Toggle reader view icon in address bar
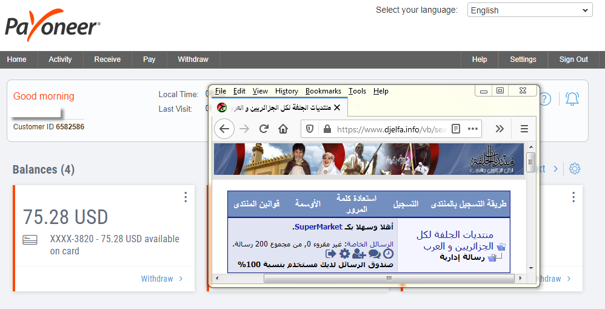The height and width of the screenshot is (309, 605). coord(456,129)
